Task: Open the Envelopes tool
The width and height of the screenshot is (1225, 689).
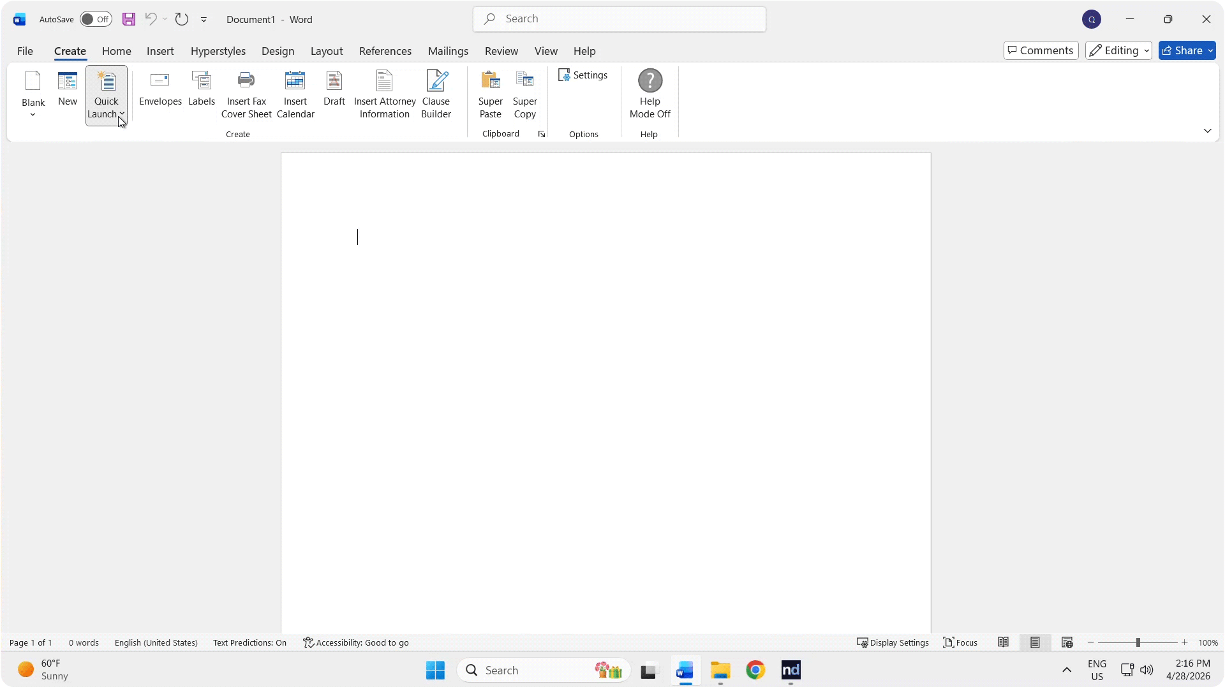Action: (160, 89)
